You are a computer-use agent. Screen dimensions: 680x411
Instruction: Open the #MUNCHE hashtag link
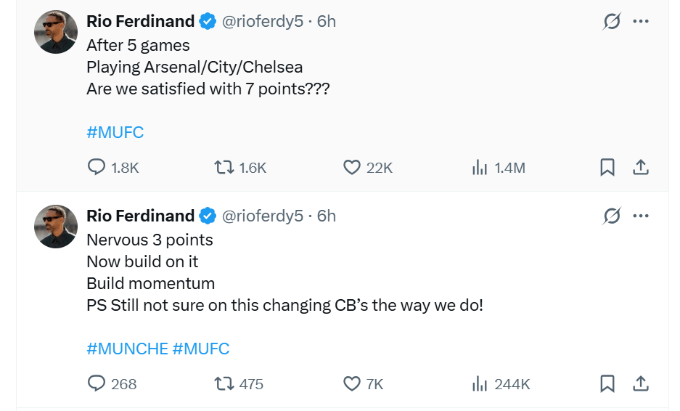(127, 349)
